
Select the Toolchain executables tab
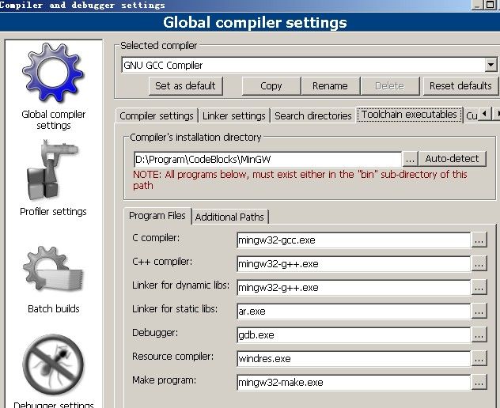click(x=410, y=115)
